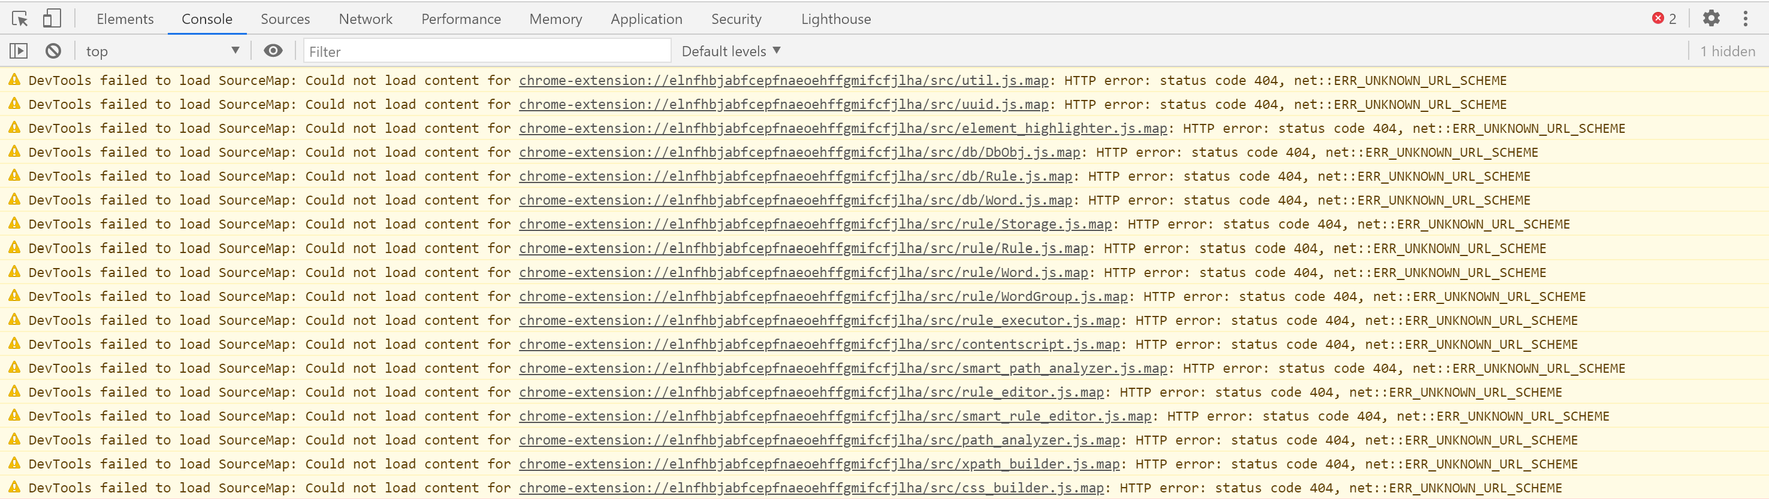Viewport: 1769px width, 499px height.
Task: Toggle the device toolbar icon
Action: pyautogui.click(x=52, y=19)
